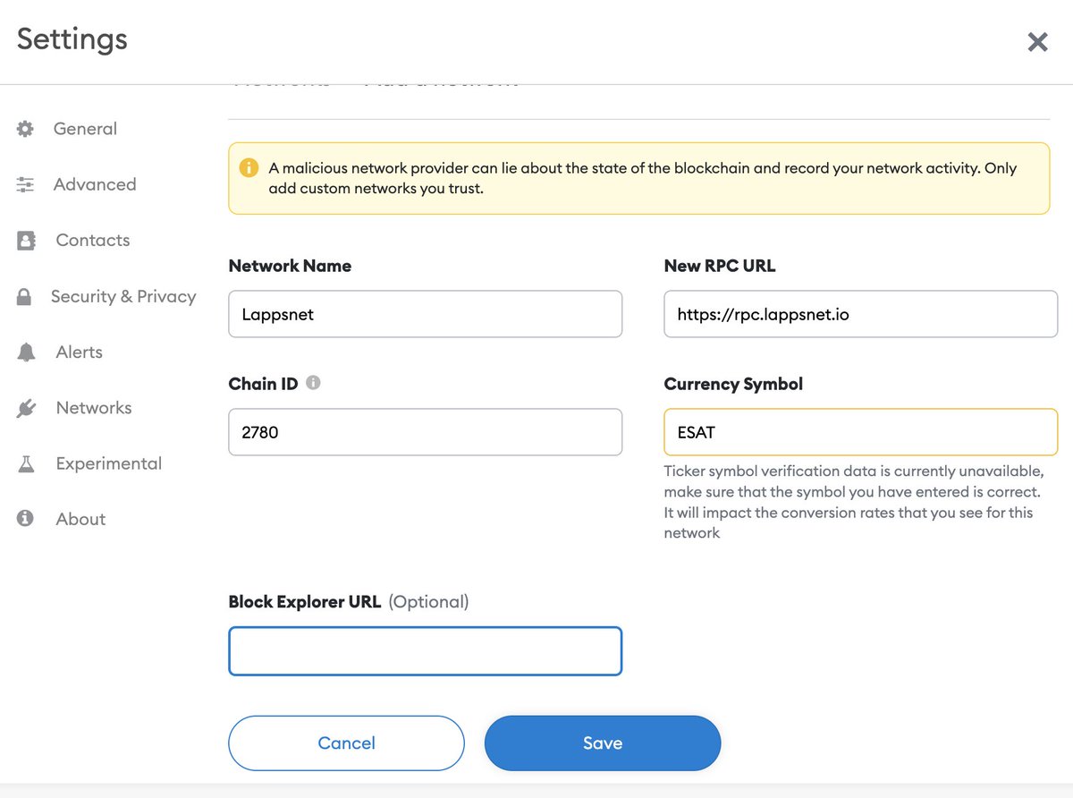Click the Networks plug icon
The width and height of the screenshot is (1073, 798).
coord(26,408)
